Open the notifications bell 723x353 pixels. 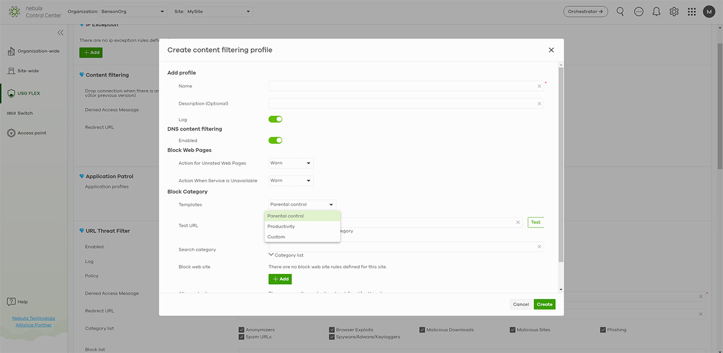(656, 11)
